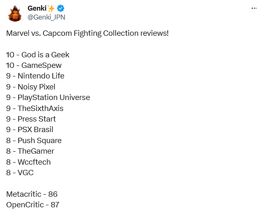Click the sparkle emoji beside Genki
The height and width of the screenshot is (215, 257).
pyautogui.click(x=52, y=8)
